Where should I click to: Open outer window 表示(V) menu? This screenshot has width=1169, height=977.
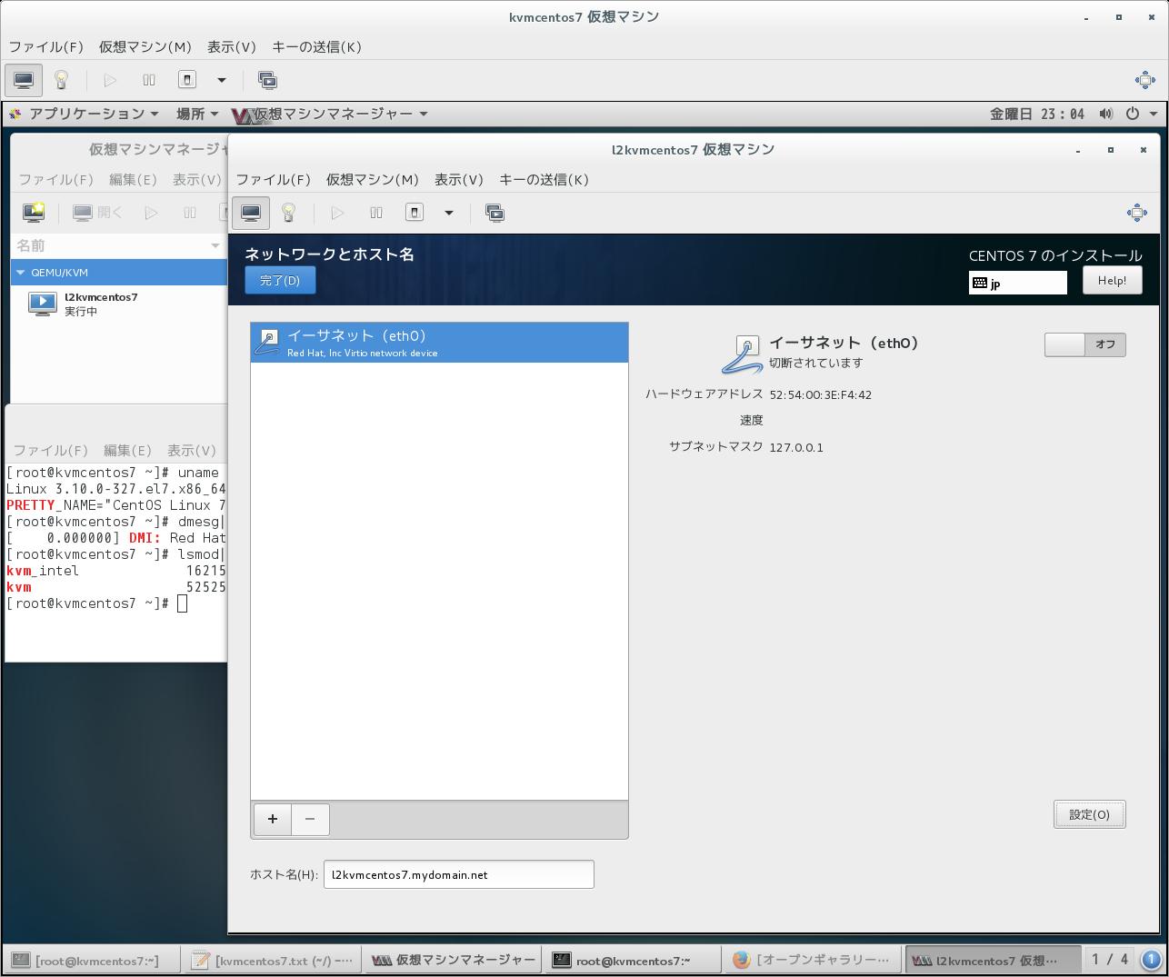coord(232,46)
